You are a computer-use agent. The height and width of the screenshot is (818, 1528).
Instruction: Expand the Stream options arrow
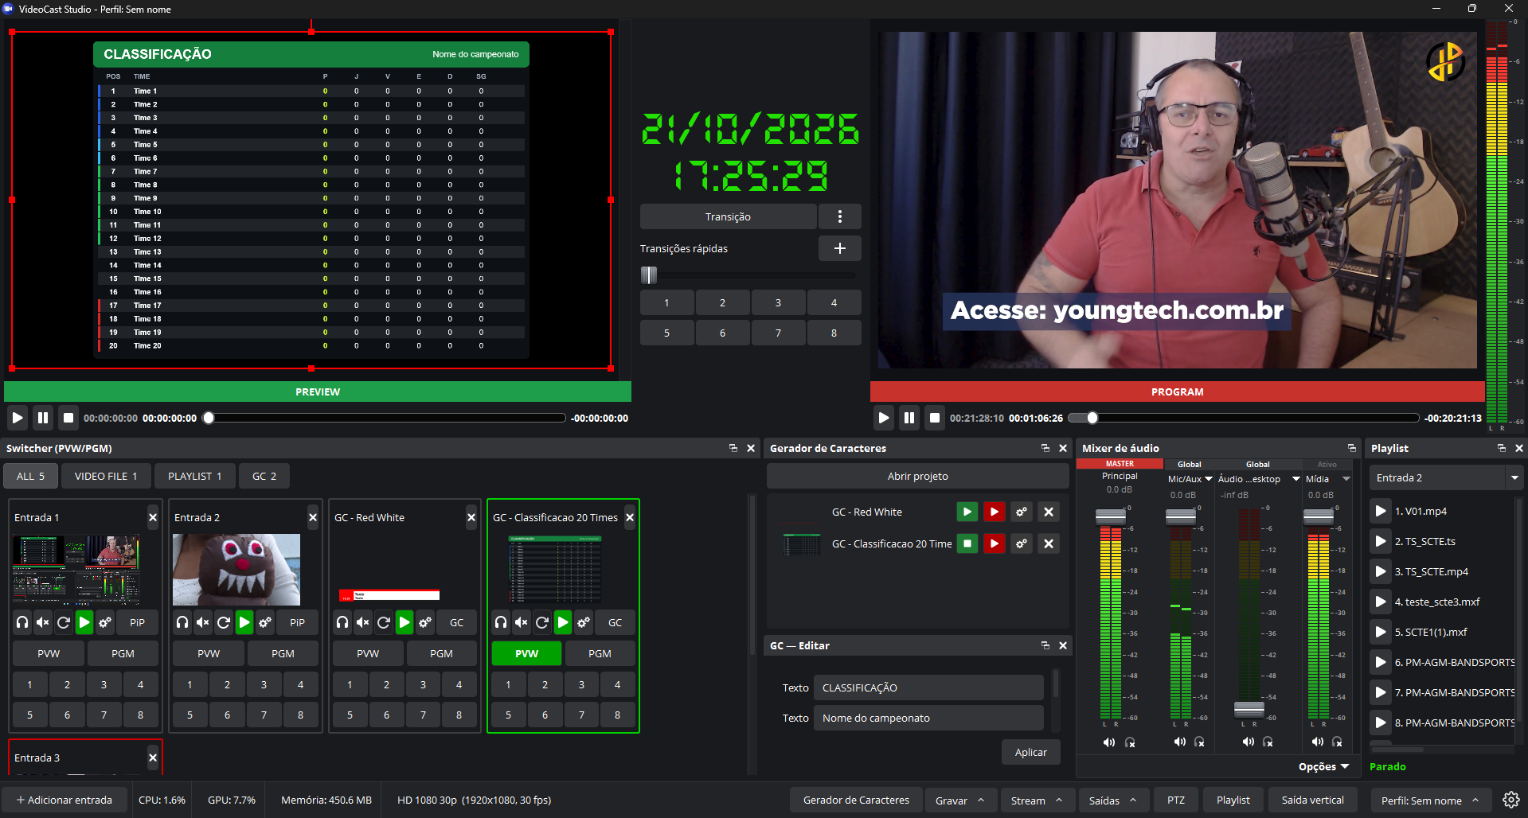click(x=1059, y=800)
